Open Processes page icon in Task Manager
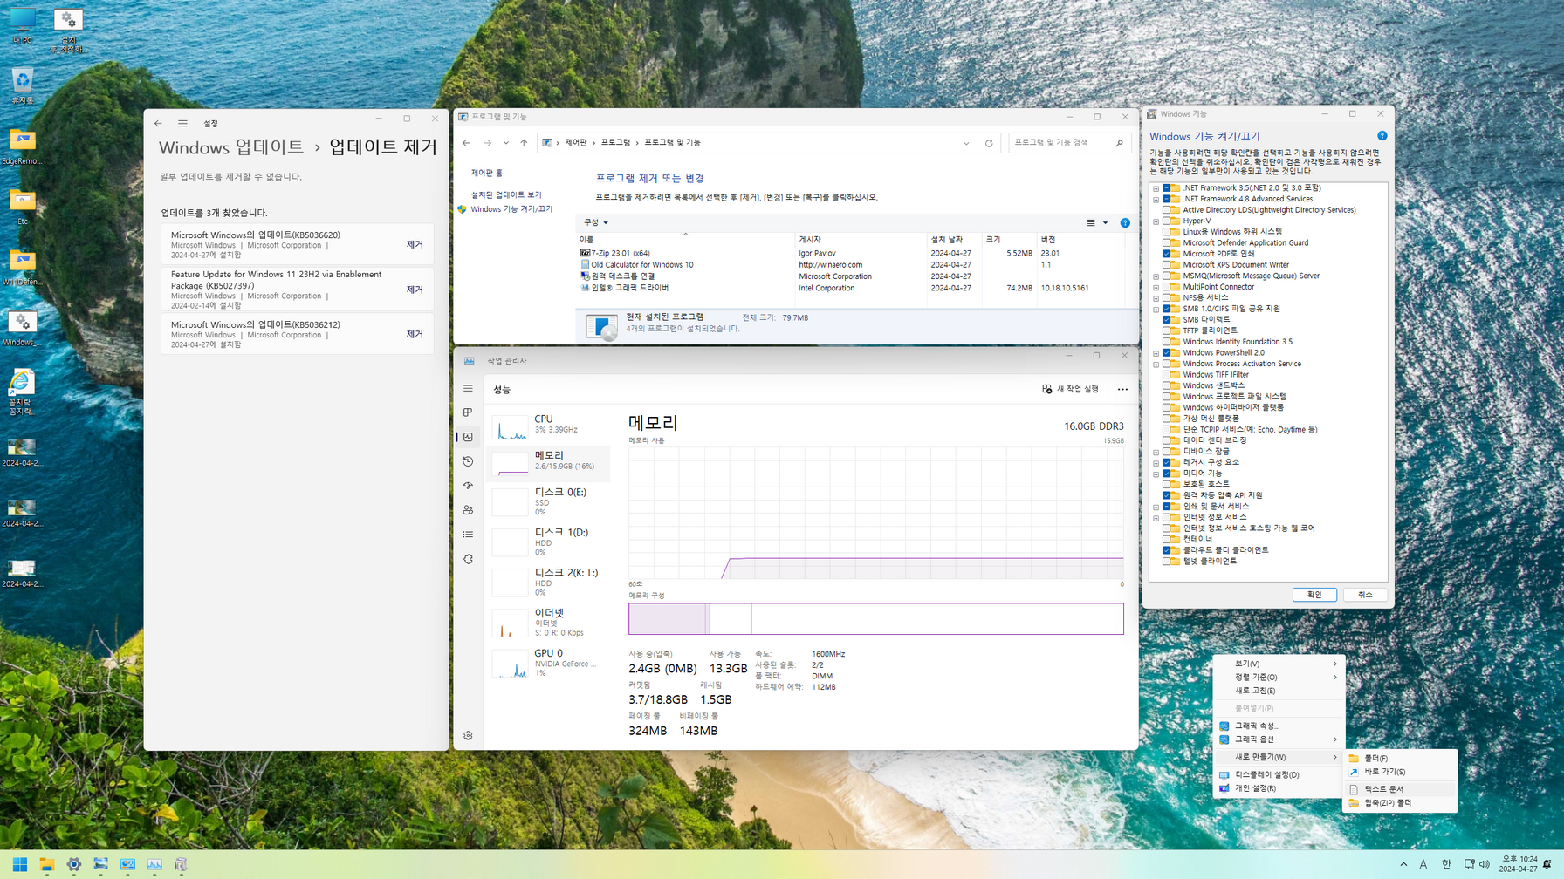Screen dimensions: 1564x879 (x=468, y=412)
